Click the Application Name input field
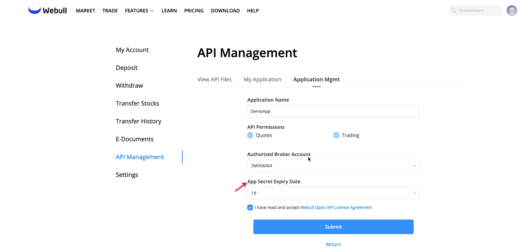Image resolution: width=521 pixels, height=251 pixels. point(333,111)
